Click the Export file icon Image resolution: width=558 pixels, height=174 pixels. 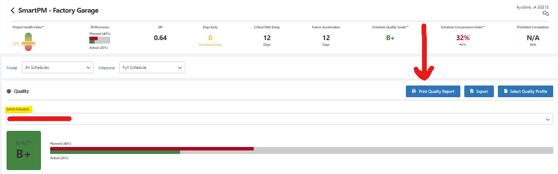coord(472,92)
